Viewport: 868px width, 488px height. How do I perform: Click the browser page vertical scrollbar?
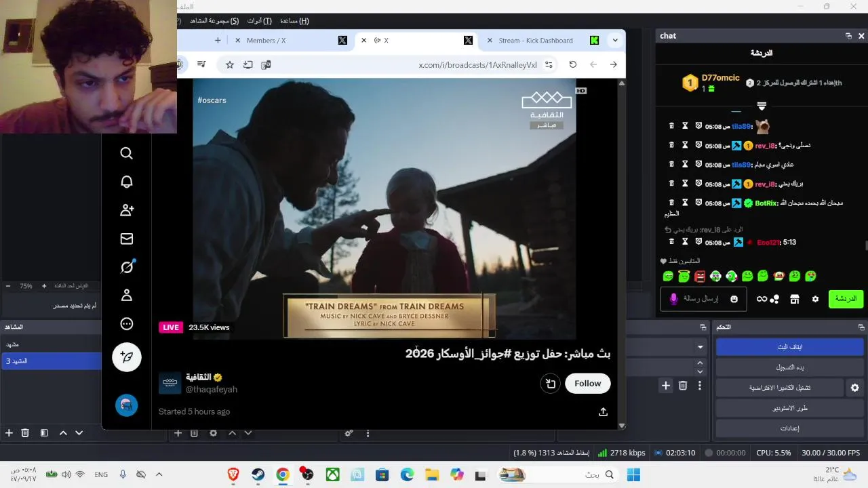click(621, 254)
